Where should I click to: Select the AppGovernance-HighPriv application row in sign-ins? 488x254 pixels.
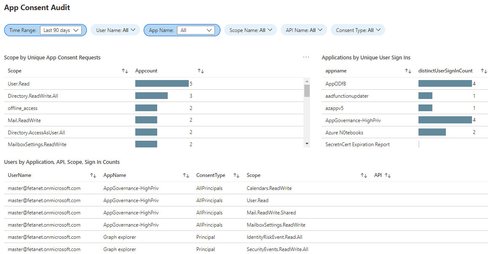click(405, 120)
